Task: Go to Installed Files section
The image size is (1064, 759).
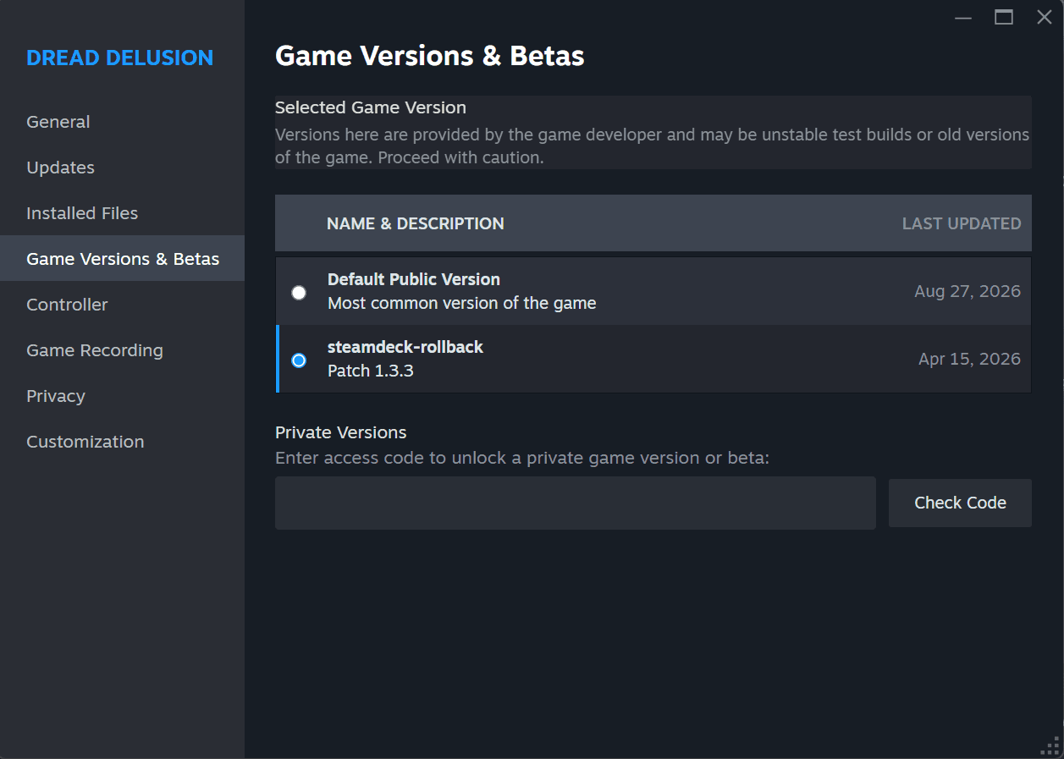Action: [122, 213]
